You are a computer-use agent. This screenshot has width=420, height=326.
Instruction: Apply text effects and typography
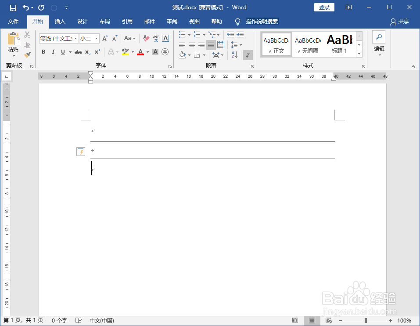[111, 52]
